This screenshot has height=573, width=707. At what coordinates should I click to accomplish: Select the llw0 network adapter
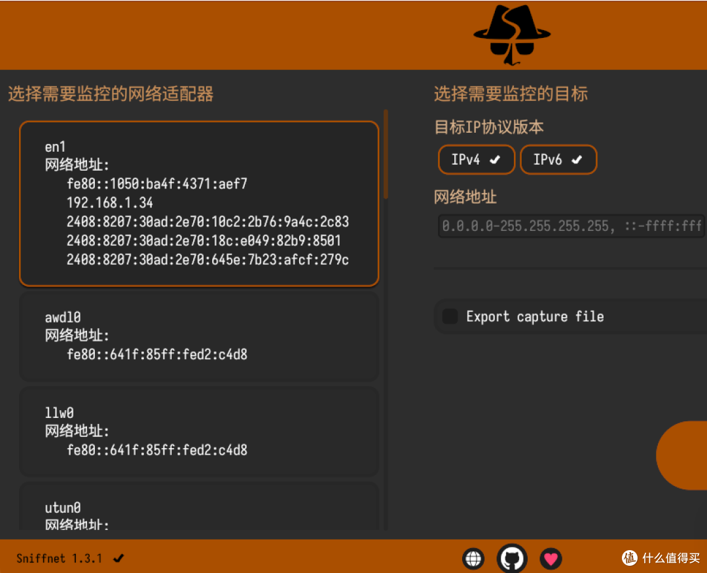click(199, 432)
